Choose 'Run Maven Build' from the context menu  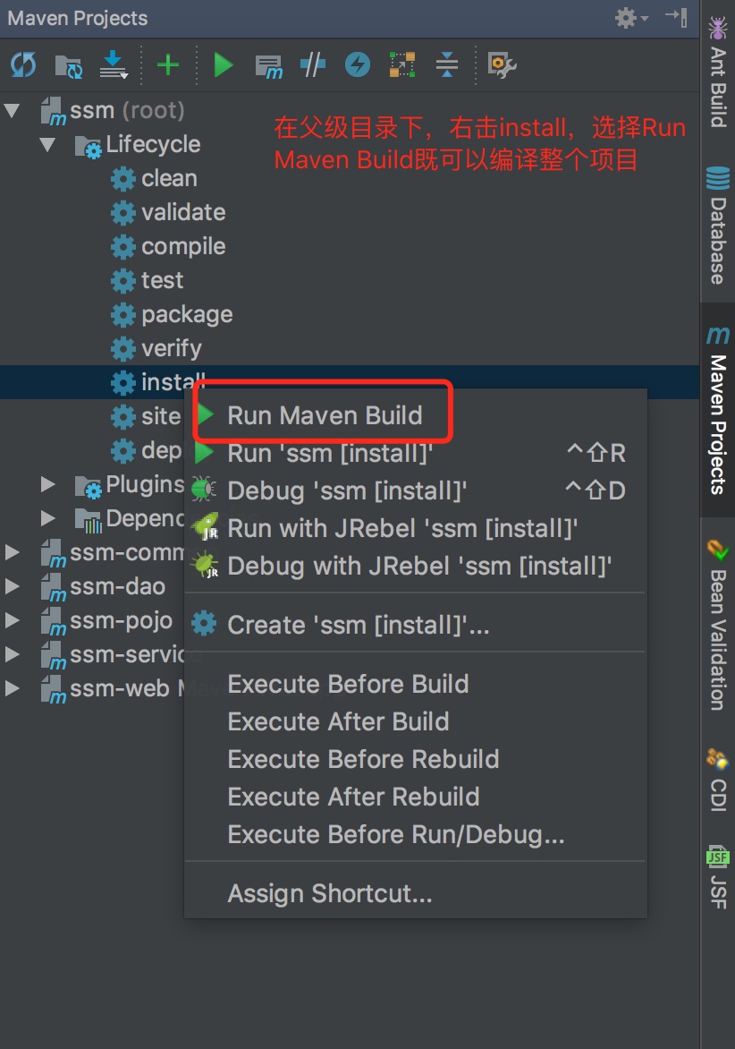pos(323,414)
